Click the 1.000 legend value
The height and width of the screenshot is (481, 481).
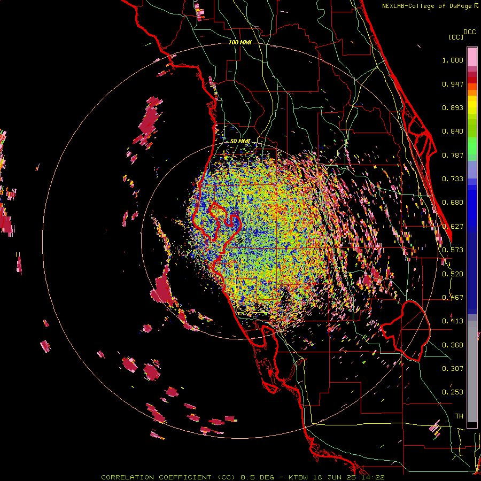click(x=453, y=60)
